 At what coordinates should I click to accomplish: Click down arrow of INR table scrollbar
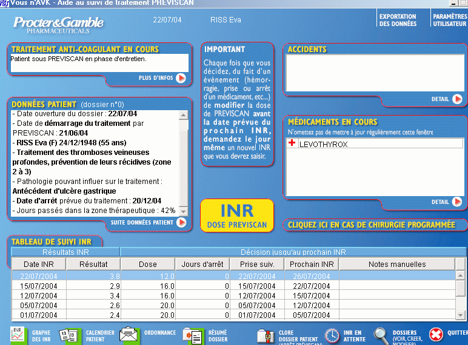(460, 315)
